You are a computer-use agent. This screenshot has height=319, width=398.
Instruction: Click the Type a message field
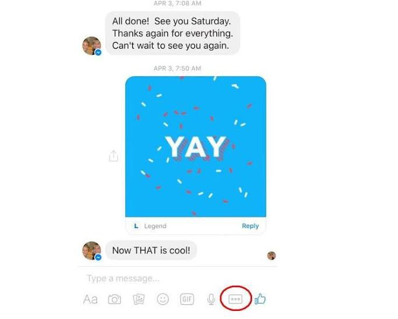click(x=178, y=278)
